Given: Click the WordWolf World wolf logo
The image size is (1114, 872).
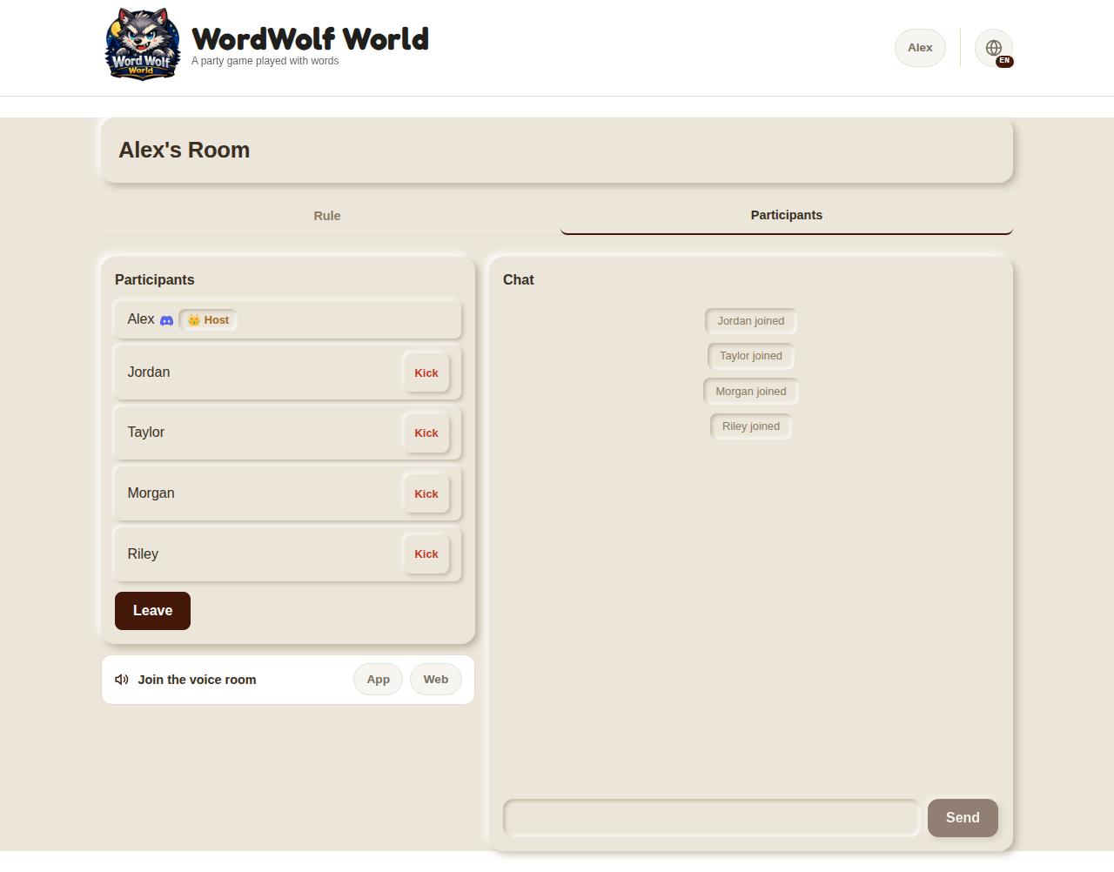Looking at the screenshot, I should coord(143,44).
